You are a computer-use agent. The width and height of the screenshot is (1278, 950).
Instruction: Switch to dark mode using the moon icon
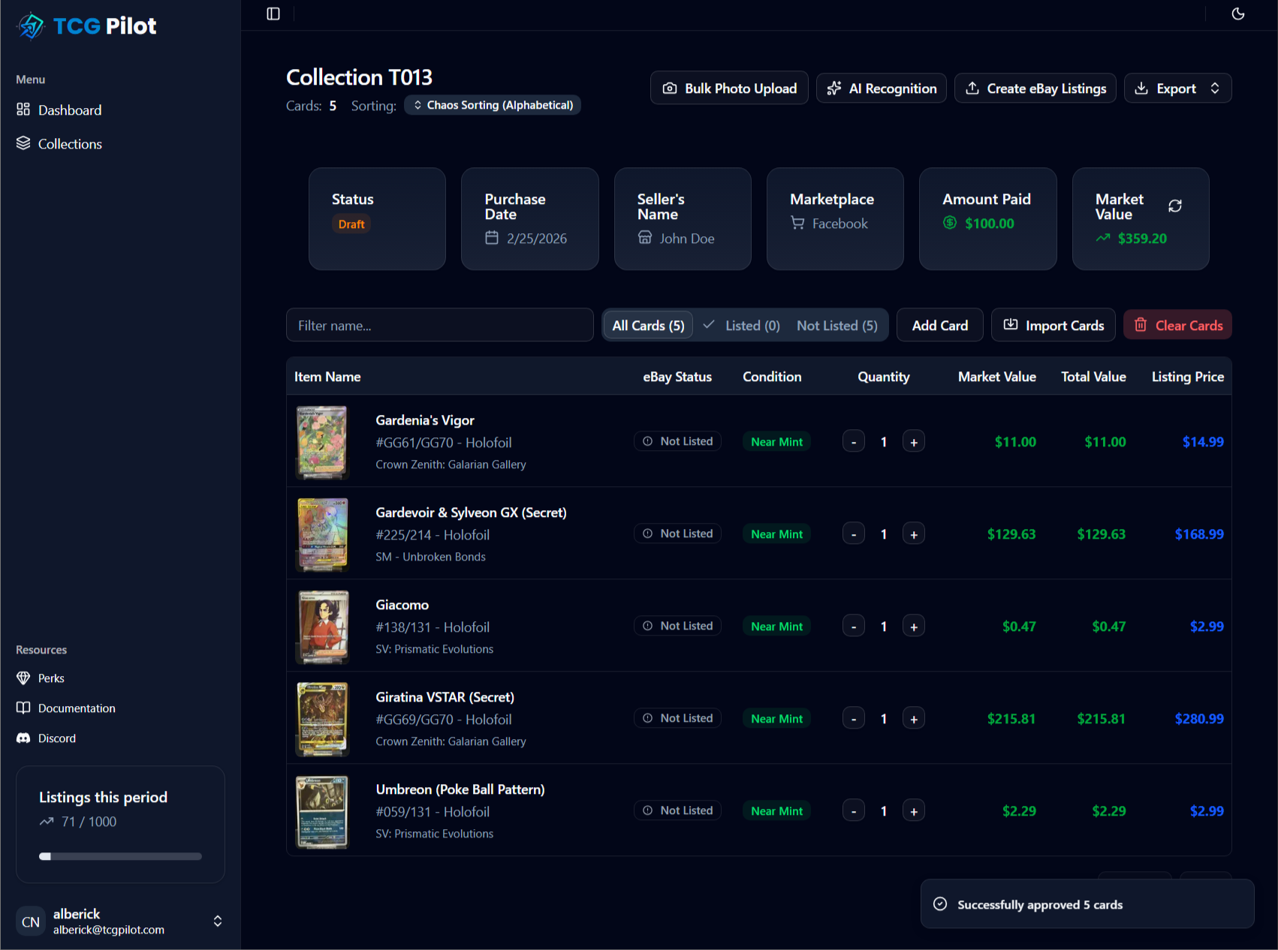click(1238, 14)
